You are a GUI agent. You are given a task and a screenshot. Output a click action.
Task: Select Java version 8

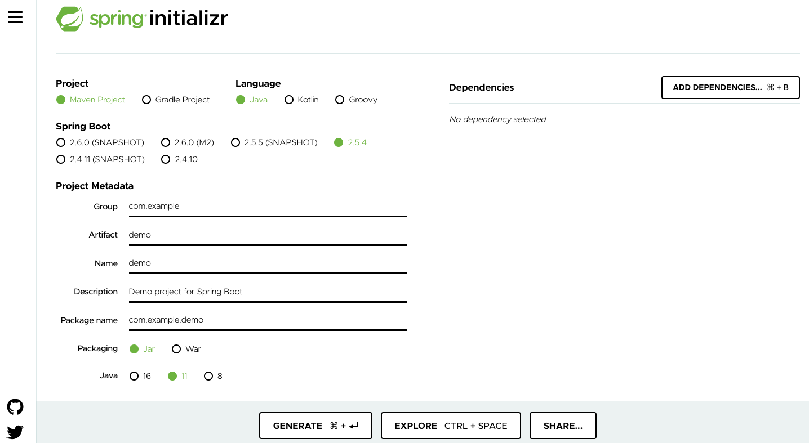208,376
